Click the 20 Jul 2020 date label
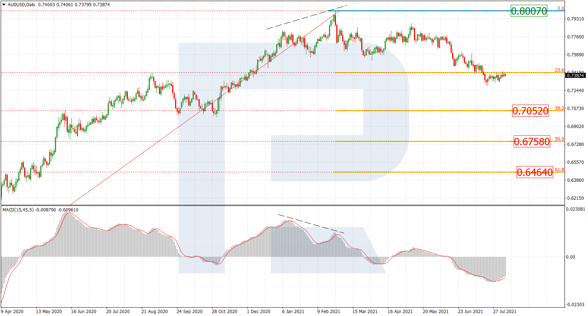588x316 pixels. (x=118, y=312)
